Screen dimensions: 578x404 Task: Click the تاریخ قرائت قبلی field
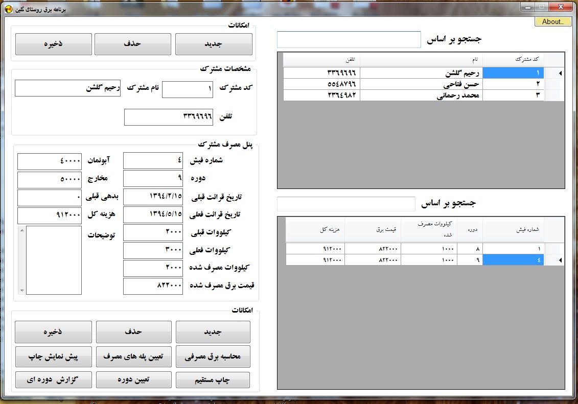click(153, 197)
